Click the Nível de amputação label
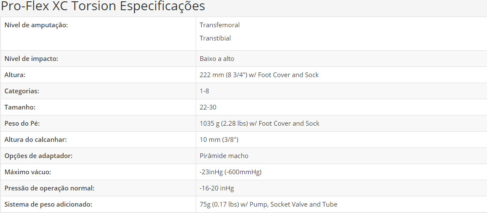The height and width of the screenshot is (213, 487). tap(36, 25)
